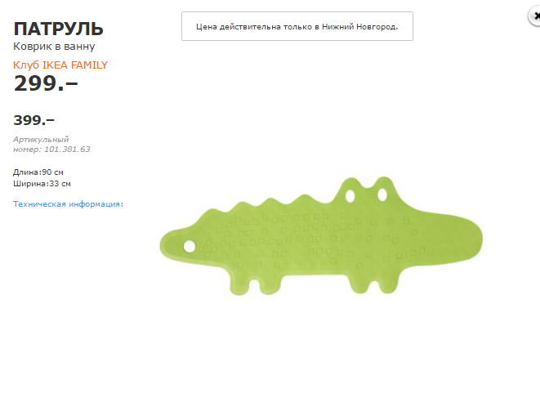The width and height of the screenshot is (540, 411).
Task: Click the Ширина: 33 см dimension line
Action: click(42, 184)
